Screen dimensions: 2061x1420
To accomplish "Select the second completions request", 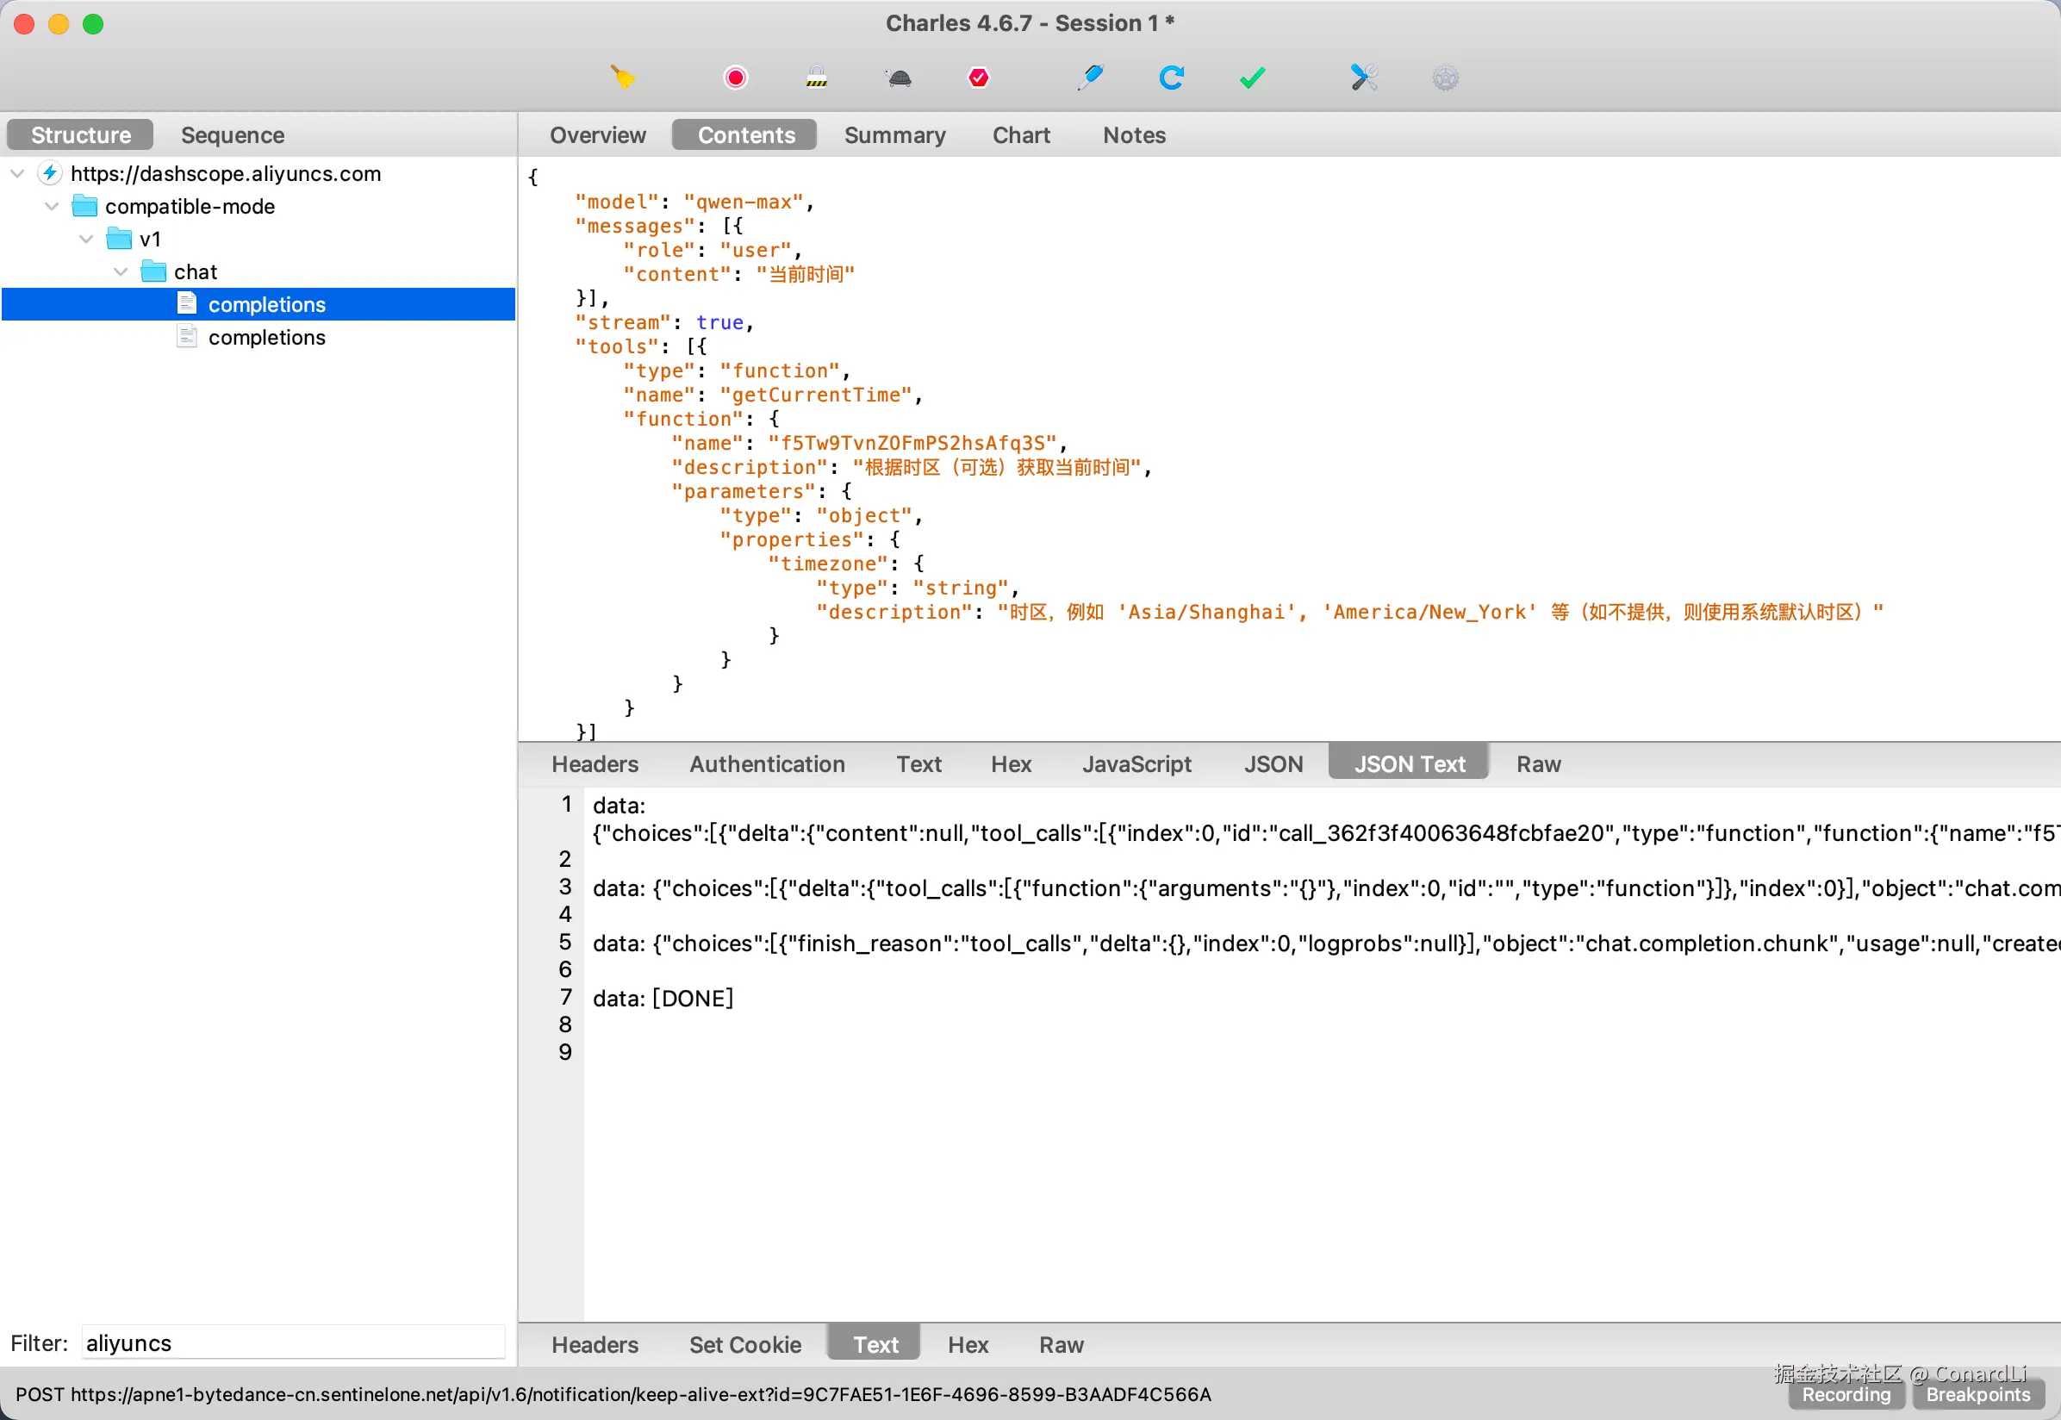I will [x=267, y=338].
